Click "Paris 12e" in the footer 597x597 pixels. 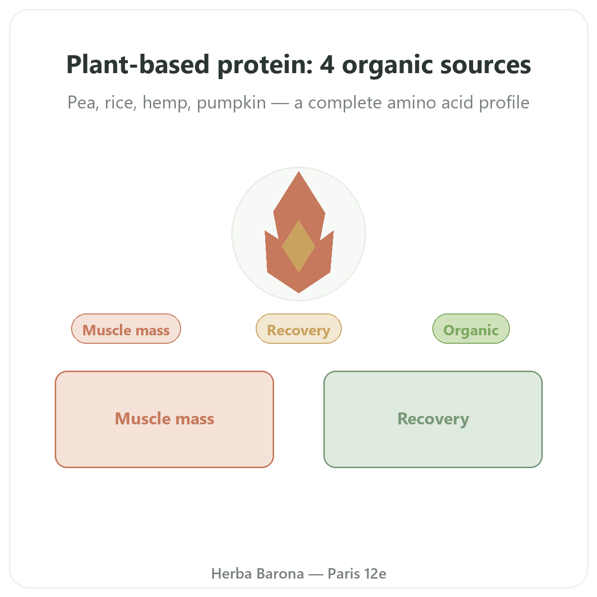[x=357, y=574]
